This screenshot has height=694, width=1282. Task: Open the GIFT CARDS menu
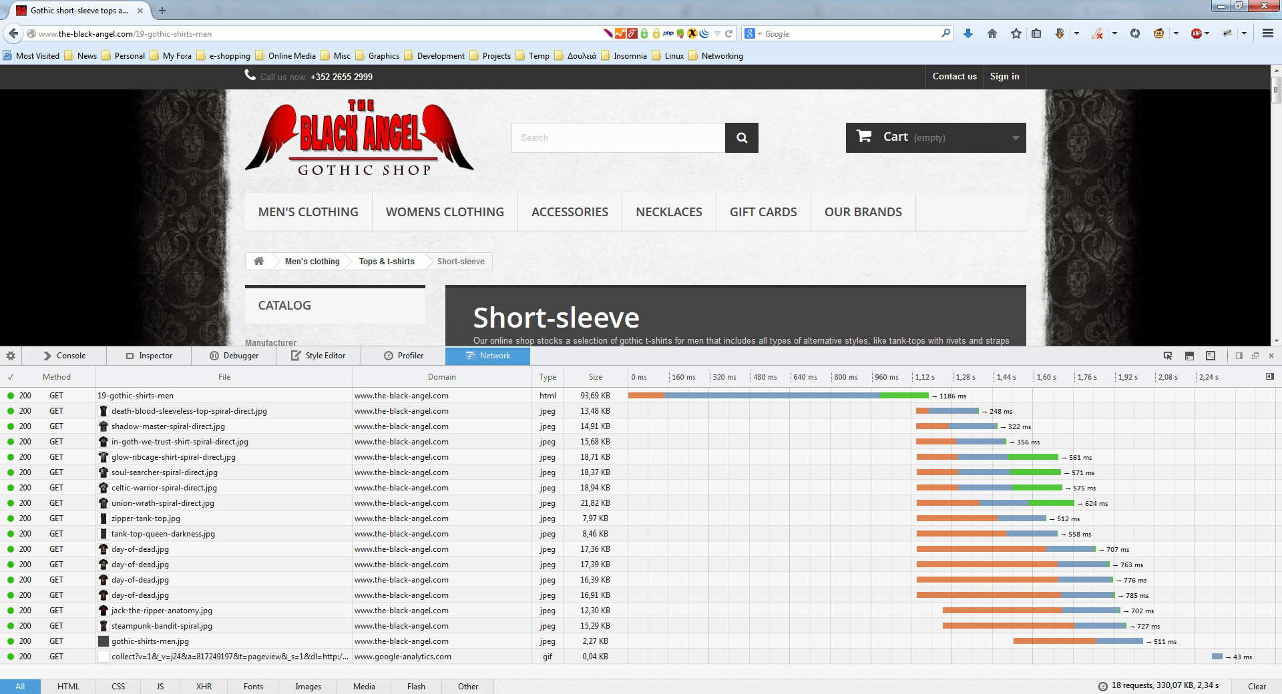point(763,212)
